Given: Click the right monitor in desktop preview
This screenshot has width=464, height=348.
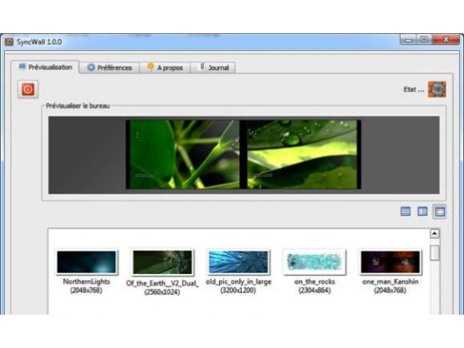Looking at the screenshot, I should point(302,154).
